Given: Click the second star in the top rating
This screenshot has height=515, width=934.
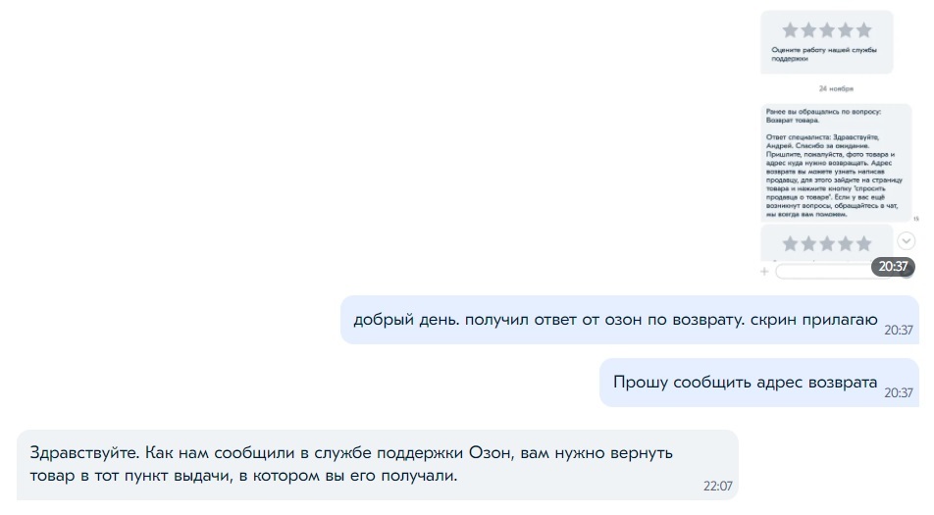Looking at the screenshot, I should pyautogui.click(x=808, y=30).
